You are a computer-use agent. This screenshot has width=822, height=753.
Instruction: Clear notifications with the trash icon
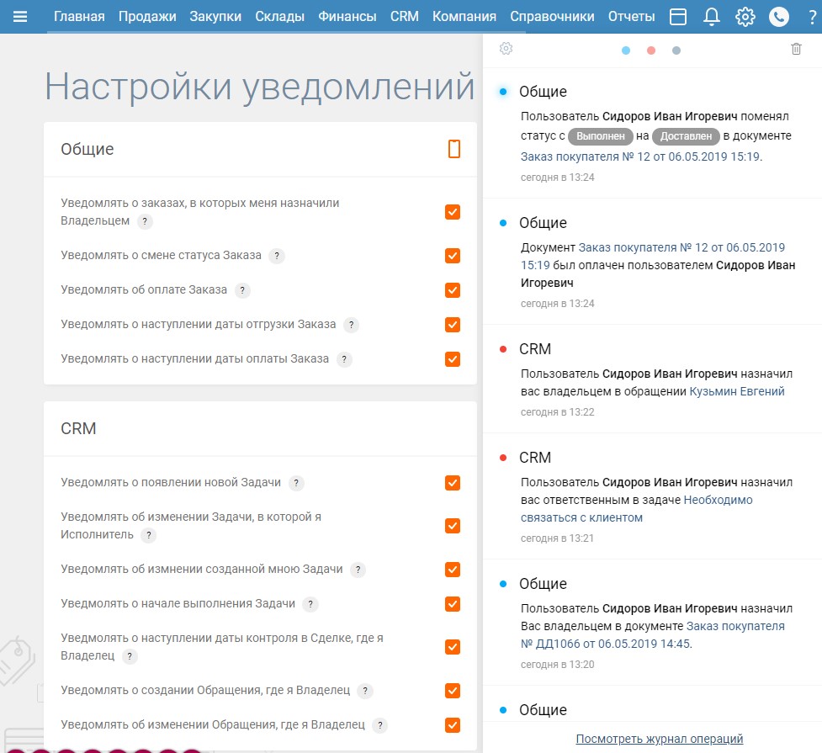point(796,49)
